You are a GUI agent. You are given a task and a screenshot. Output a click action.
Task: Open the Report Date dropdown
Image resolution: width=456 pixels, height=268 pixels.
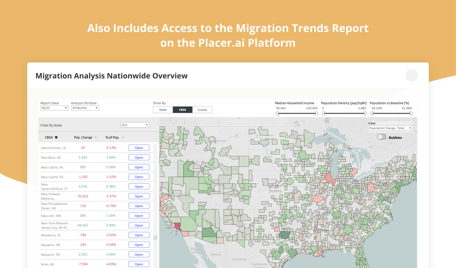click(x=54, y=108)
